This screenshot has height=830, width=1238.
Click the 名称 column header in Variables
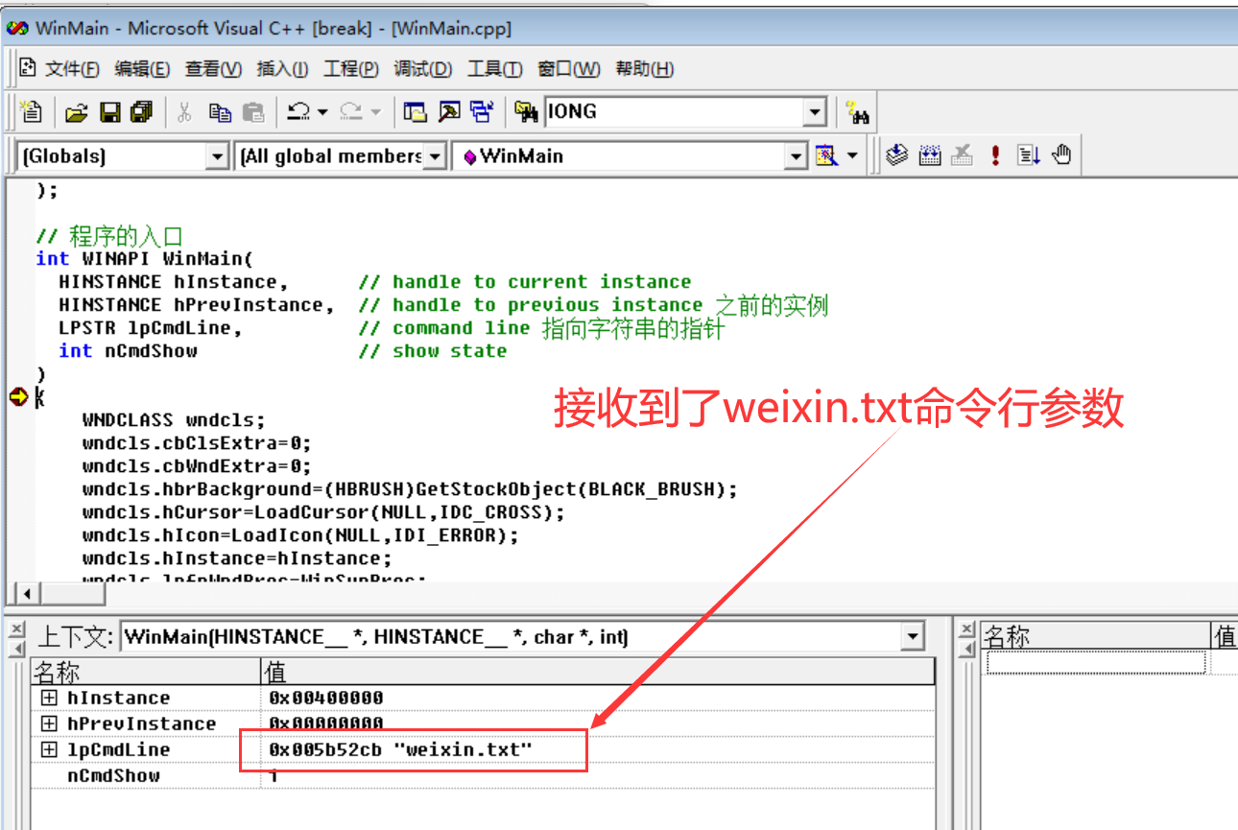(x=146, y=671)
